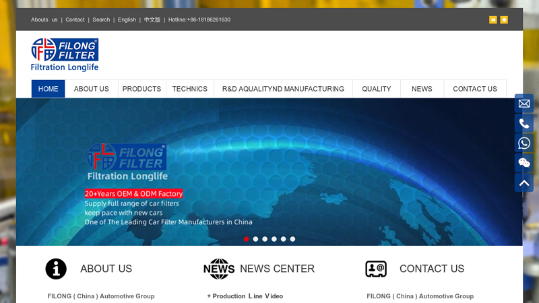Screen dimensions: 539x303
Task: Click the Hotline phone number text
Action: [x=199, y=20]
